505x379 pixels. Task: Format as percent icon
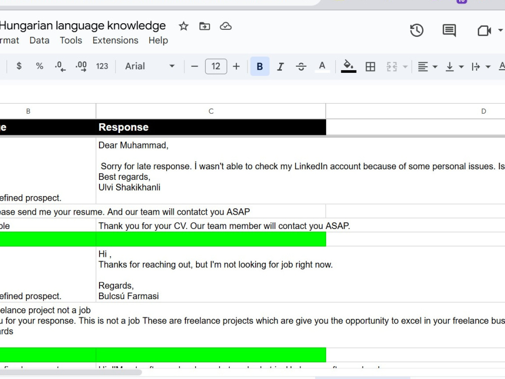point(39,66)
